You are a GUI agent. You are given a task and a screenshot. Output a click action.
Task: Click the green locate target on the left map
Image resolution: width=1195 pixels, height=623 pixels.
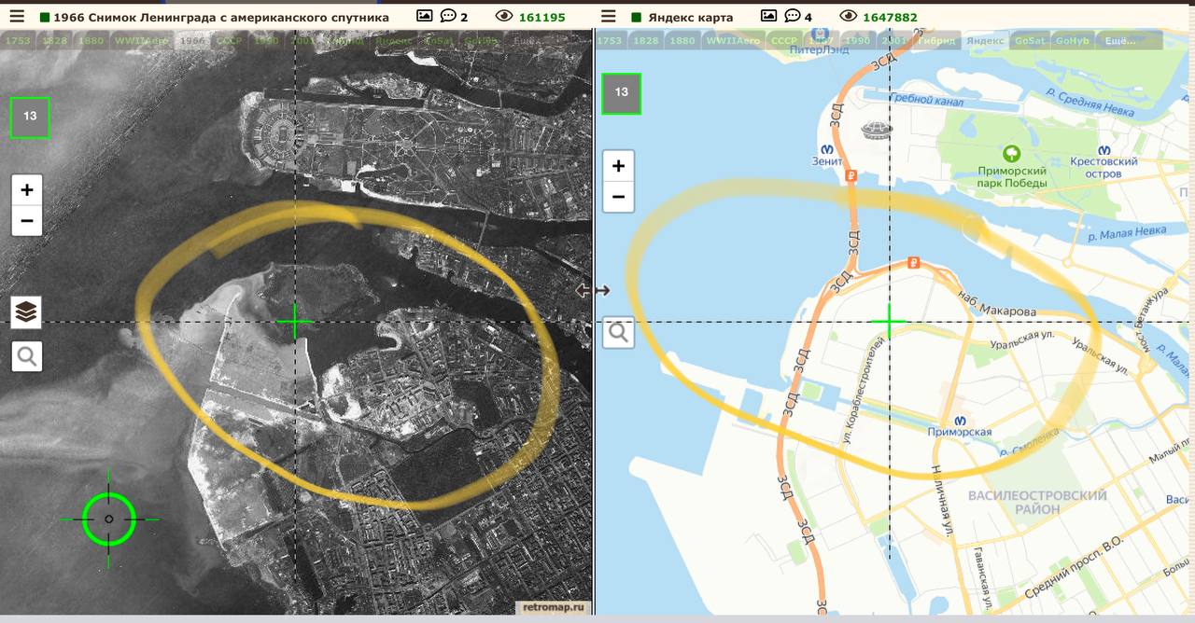tap(109, 519)
